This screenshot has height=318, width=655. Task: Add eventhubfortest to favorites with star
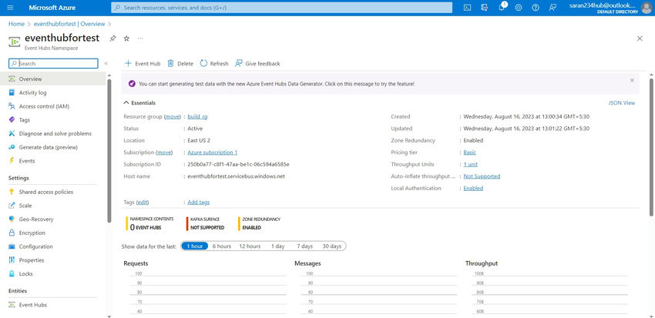tap(126, 38)
